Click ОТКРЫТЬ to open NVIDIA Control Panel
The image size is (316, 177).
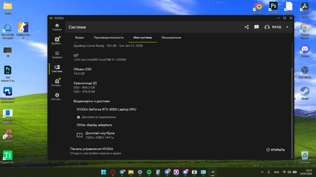coord(275,150)
